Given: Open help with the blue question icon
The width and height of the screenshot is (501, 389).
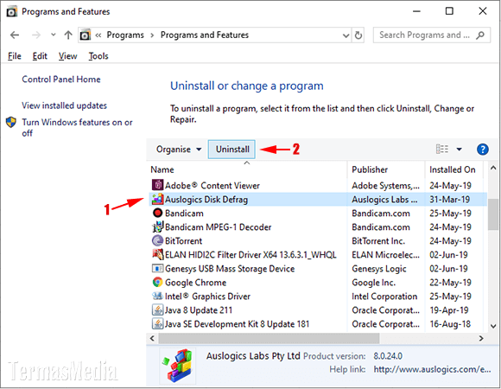Looking at the screenshot, I should tap(483, 150).
